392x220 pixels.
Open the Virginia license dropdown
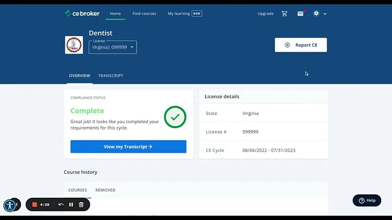(113, 47)
